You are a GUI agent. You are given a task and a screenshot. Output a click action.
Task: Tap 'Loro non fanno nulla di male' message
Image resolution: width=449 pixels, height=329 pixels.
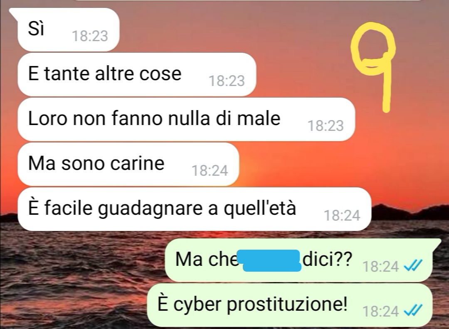coord(186,119)
